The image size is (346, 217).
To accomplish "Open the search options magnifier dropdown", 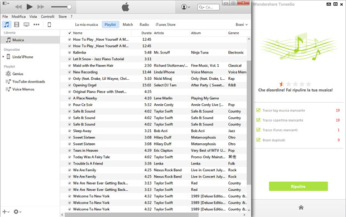I will tap(201, 7).
